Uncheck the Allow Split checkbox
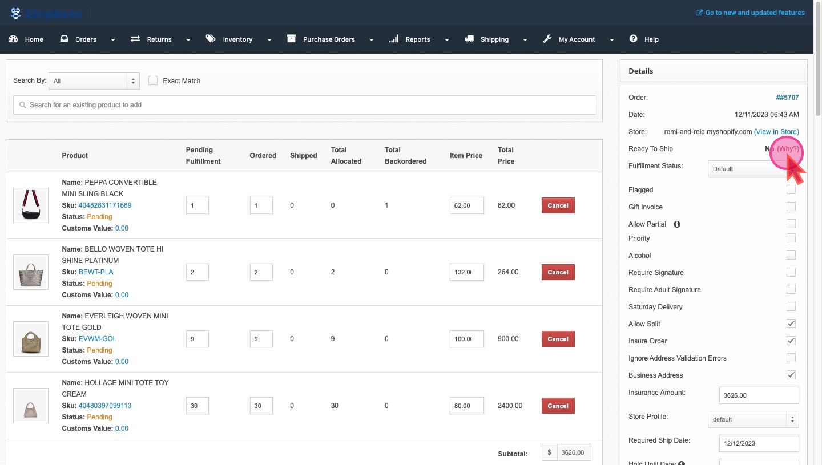Screen dimensions: 822x465 (x=791, y=324)
